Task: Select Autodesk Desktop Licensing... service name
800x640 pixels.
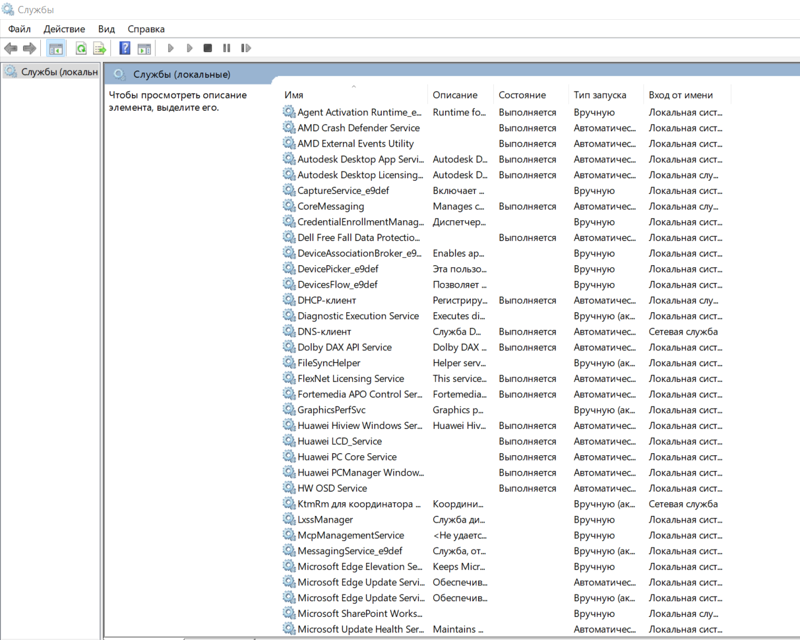Action: 360,175
